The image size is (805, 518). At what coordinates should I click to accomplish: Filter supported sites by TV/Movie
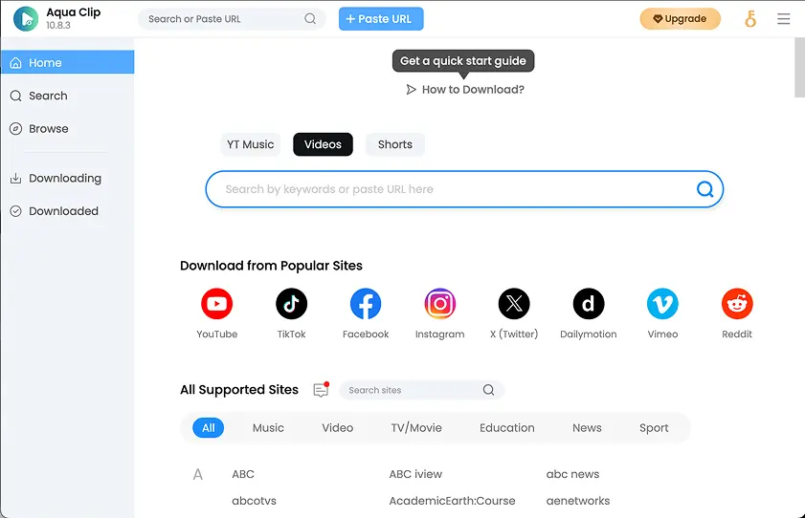[416, 428]
